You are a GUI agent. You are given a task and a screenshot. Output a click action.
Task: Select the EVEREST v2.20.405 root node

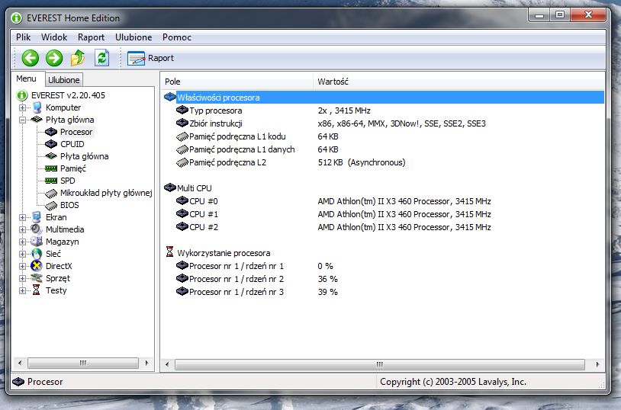(68, 95)
